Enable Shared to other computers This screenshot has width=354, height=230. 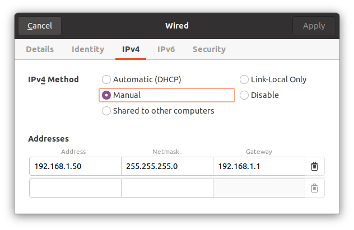pyautogui.click(x=106, y=111)
